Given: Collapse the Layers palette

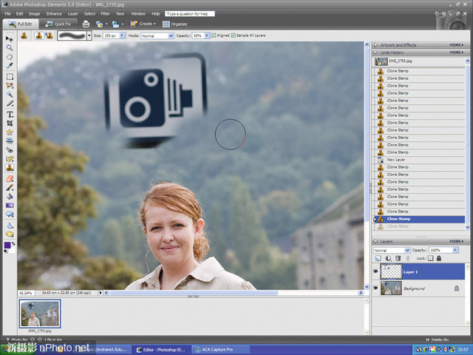Looking at the screenshot, I should [x=375, y=242].
